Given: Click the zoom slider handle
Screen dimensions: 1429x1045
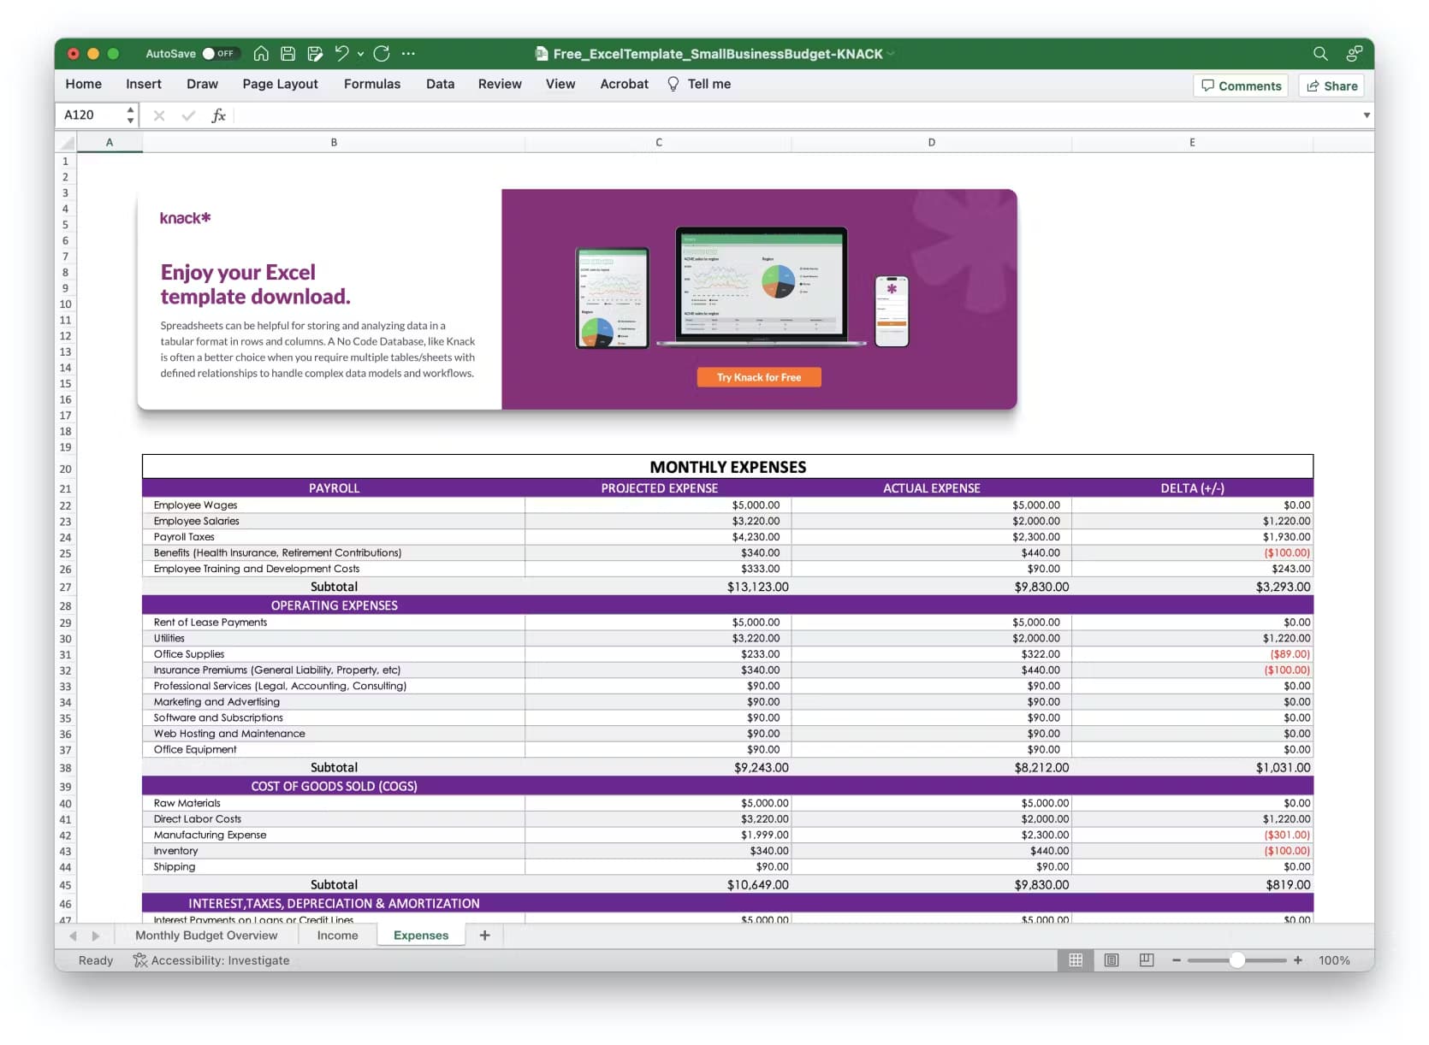Looking at the screenshot, I should click(1236, 960).
